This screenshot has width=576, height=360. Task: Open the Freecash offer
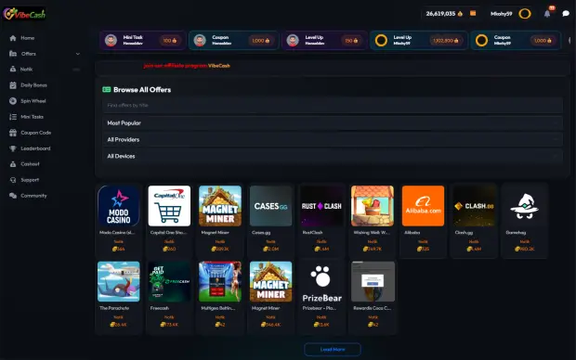[x=169, y=296]
